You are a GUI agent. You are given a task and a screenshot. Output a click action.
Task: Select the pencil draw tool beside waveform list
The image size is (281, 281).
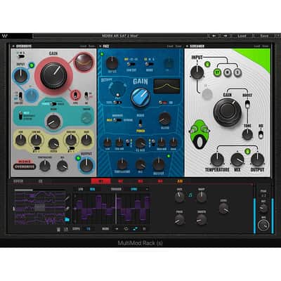coord(67,199)
